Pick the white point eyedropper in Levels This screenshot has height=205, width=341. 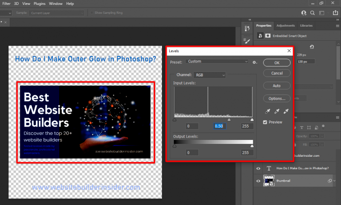click(286, 111)
